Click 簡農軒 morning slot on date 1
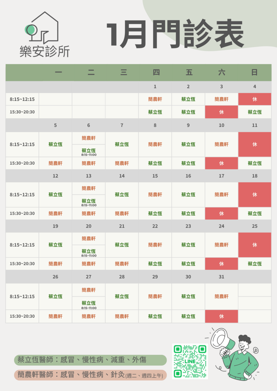Screen dimensions: 277x391 click(x=155, y=99)
